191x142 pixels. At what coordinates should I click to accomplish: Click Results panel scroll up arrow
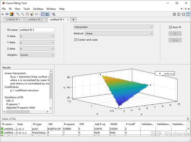pyautogui.click(x=51, y=71)
